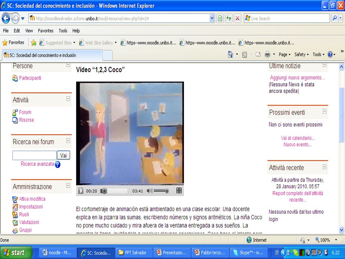Collapse the Attività recente block

point(325,167)
